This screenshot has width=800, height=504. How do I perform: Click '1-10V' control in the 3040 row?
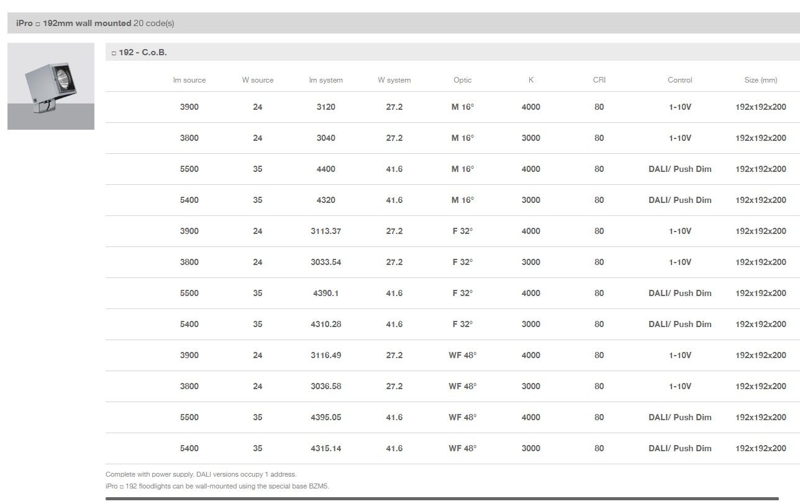point(680,138)
